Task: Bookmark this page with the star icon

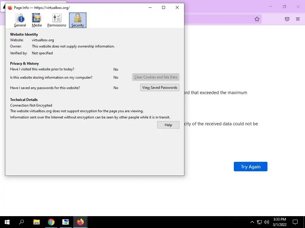Action: tap(257, 19)
